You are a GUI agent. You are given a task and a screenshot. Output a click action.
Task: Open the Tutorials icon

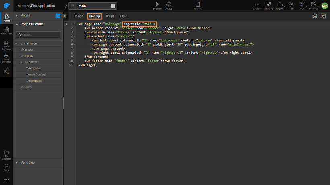coord(198,4)
